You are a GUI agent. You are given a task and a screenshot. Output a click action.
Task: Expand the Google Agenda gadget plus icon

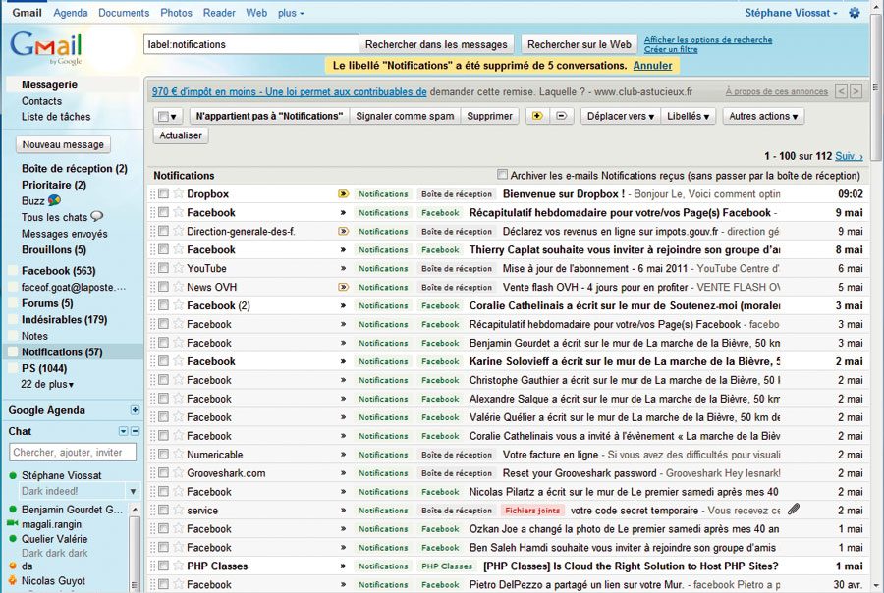[135, 410]
